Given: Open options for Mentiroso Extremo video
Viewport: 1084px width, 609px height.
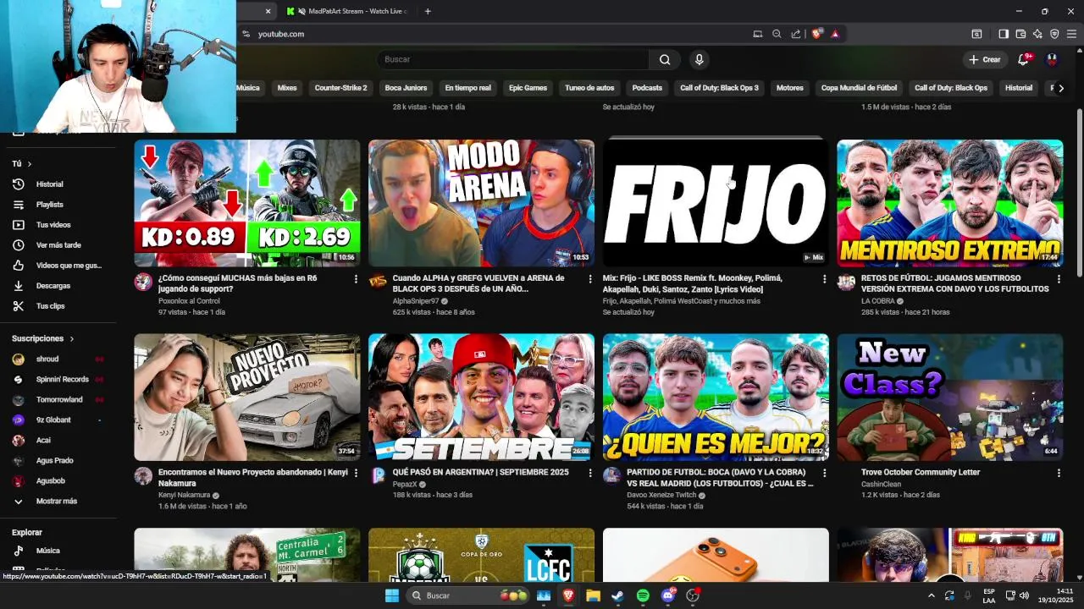Looking at the screenshot, I should coord(1059,279).
